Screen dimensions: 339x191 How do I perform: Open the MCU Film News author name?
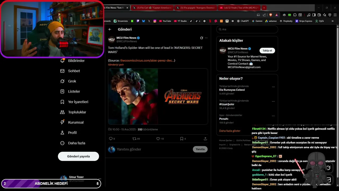pyautogui.click(x=126, y=38)
